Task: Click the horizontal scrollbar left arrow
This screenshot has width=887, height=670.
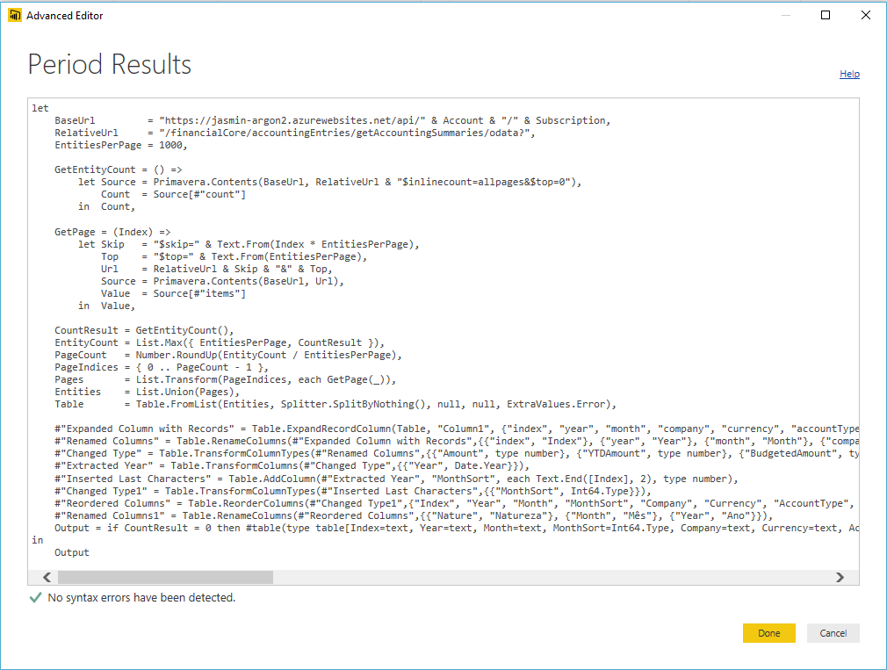Action: tap(47, 577)
